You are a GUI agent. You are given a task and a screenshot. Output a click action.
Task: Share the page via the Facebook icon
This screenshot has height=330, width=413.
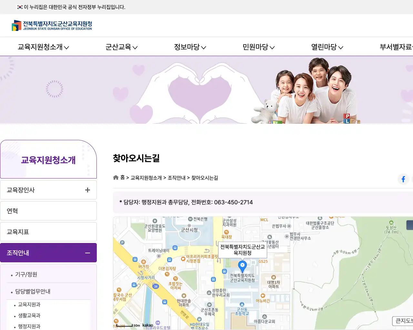pyautogui.click(x=403, y=179)
